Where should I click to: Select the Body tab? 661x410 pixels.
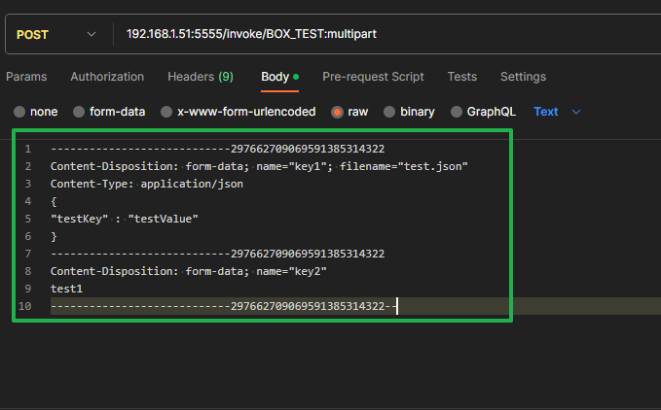[275, 77]
